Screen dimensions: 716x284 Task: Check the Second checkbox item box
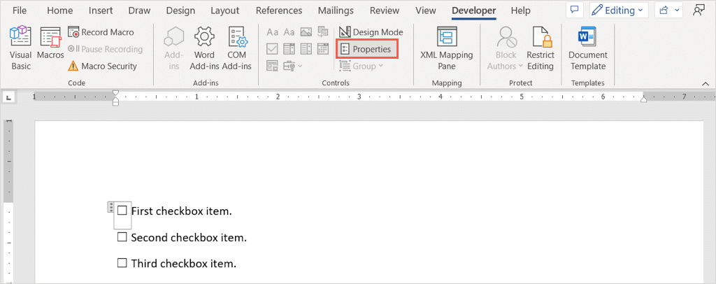click(x=122, y=237)
